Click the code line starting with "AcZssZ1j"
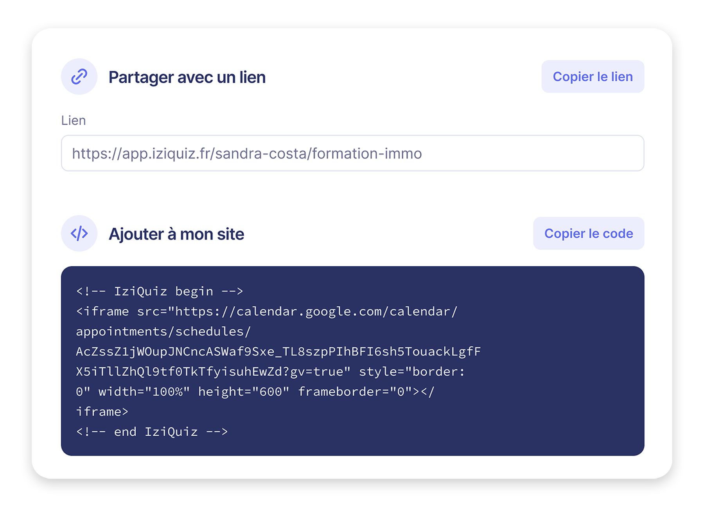 point(278,352)
